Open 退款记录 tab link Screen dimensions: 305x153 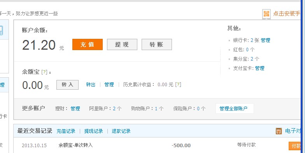(121, 131)
